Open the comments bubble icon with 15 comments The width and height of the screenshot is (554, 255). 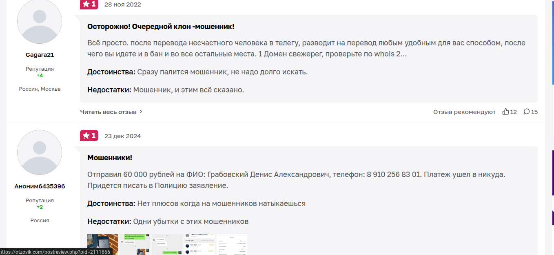[x=527, y=112]
